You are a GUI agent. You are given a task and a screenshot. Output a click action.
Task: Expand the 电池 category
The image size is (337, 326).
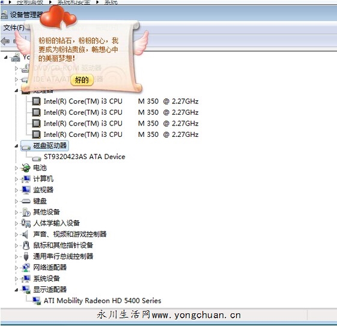(x=16, y=168)
